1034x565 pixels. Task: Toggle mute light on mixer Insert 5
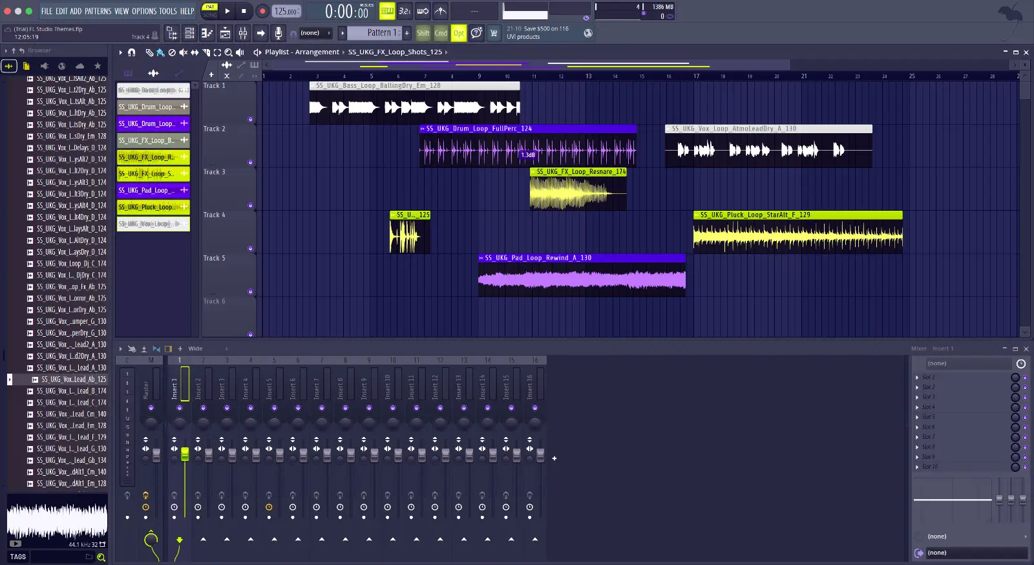click(274, 408)
